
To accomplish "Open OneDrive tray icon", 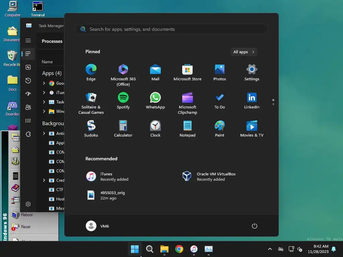I will [x=281, y=249].
